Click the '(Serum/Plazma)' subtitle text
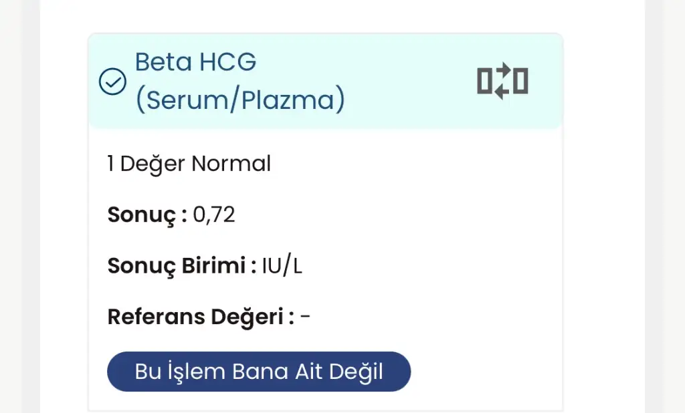This screenshot has height=413, width=685. (240, 100)
